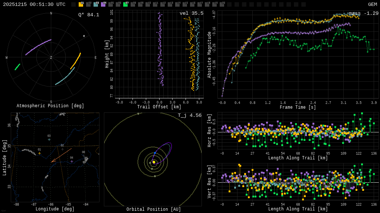The image size is (380, 213).
Task: Select the teal station 03 swatch
Action: click(x=96, y=4)
